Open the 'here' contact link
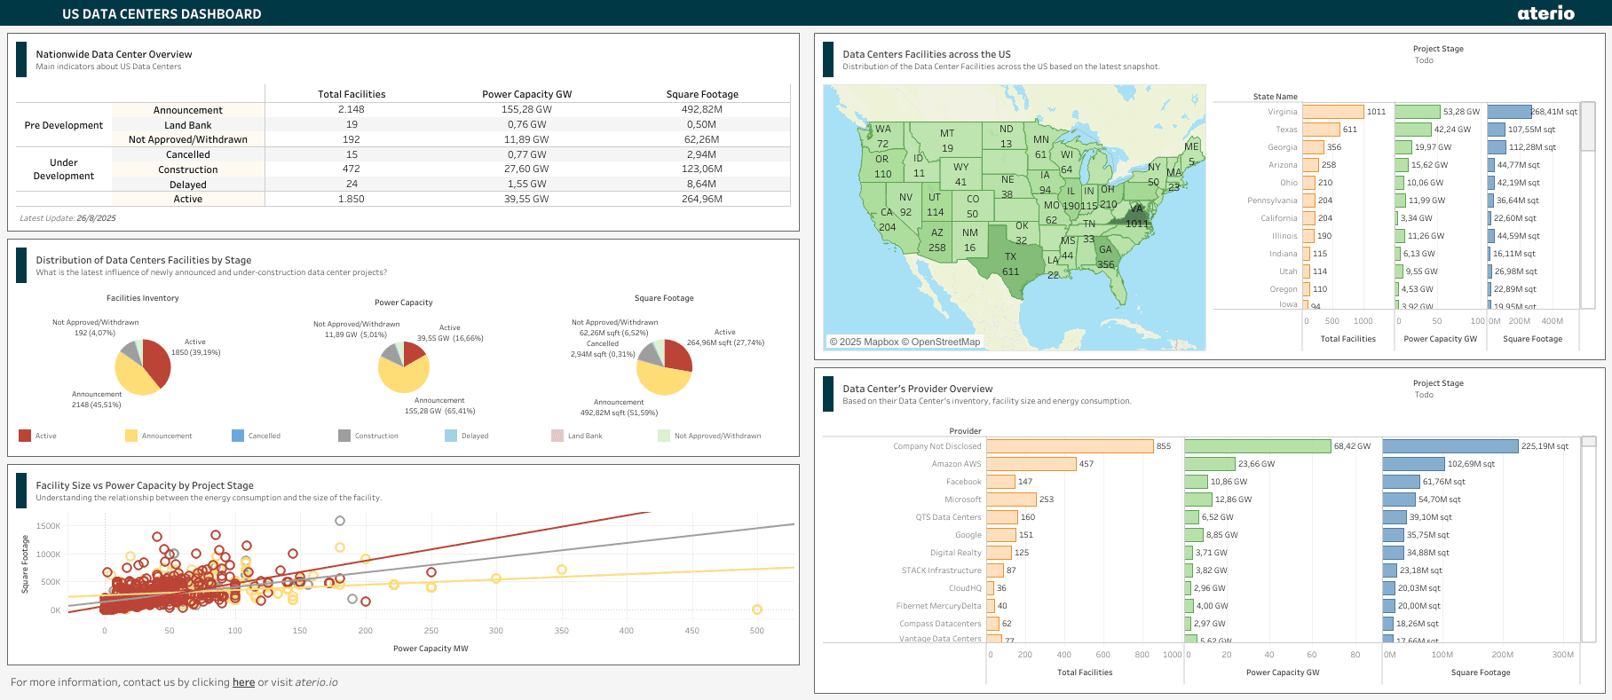 click(243, 682)
